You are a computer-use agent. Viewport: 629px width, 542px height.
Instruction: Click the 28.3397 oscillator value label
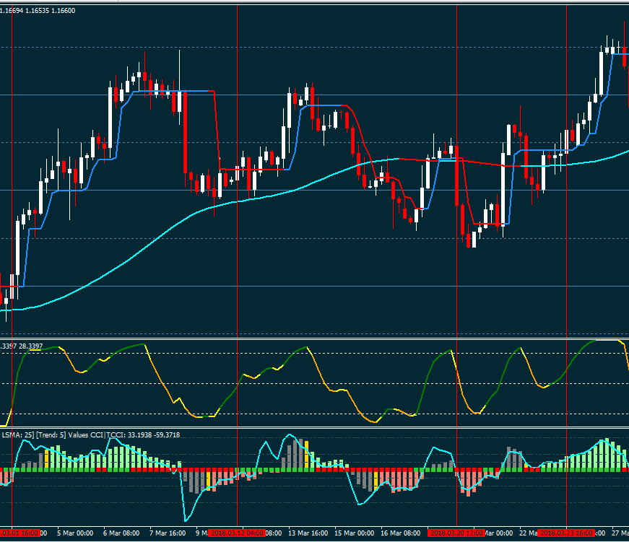click(30, 346)
